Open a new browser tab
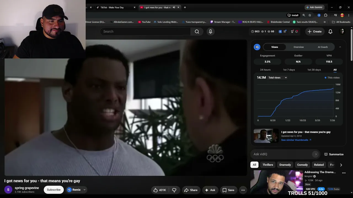Screen dimensions: 353x198 coord(185,7)
